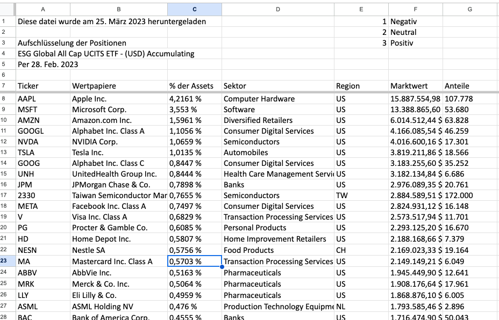Select region cell NL for ASML
The width and height of the screenshot is (499, 320).
(361, 307)
